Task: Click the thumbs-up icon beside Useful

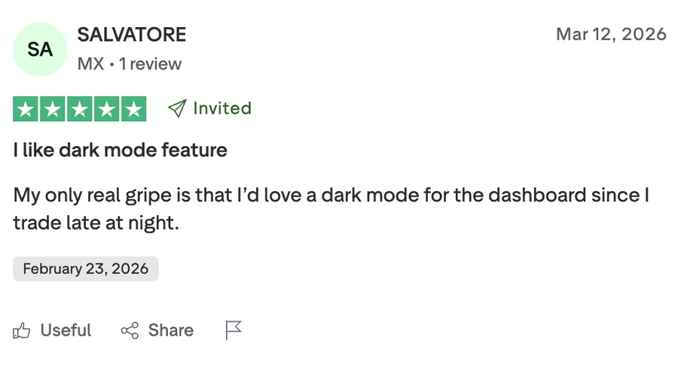Action: click(x=22, y=330)
